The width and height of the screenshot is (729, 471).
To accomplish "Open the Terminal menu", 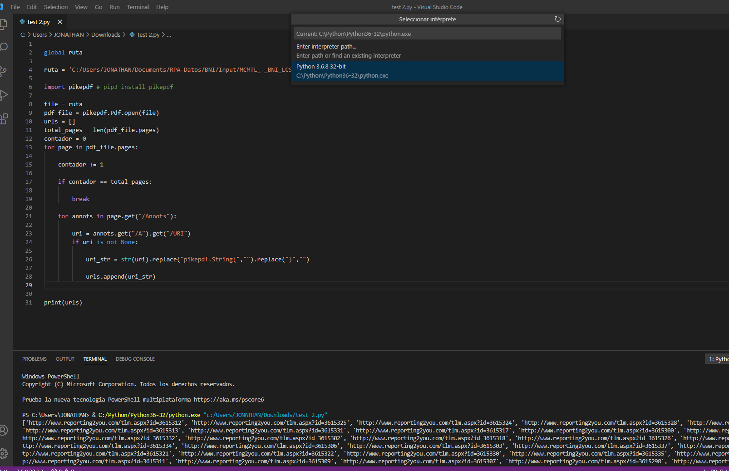I will pyautogui.click(x=138, y=7).
